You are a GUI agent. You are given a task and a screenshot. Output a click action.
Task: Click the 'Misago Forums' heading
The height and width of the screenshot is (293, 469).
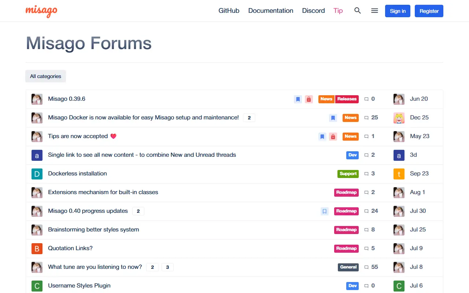89,43
